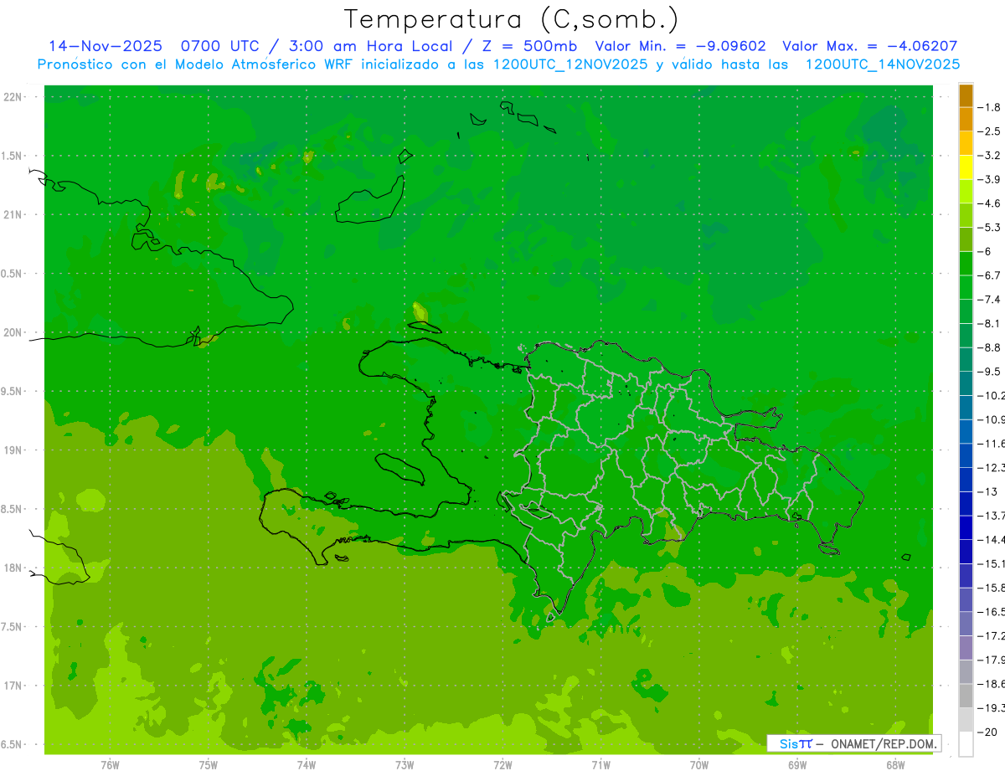Image resolution: width=1005 pixels, height=776 pixels.
Task: Click the 20N latitude axis label
Action: (x=12, y=332)
